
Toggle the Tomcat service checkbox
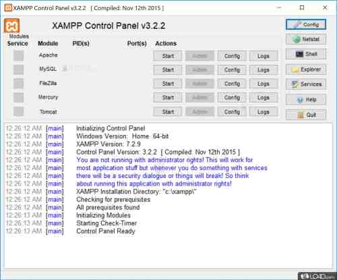pos(18,111)
